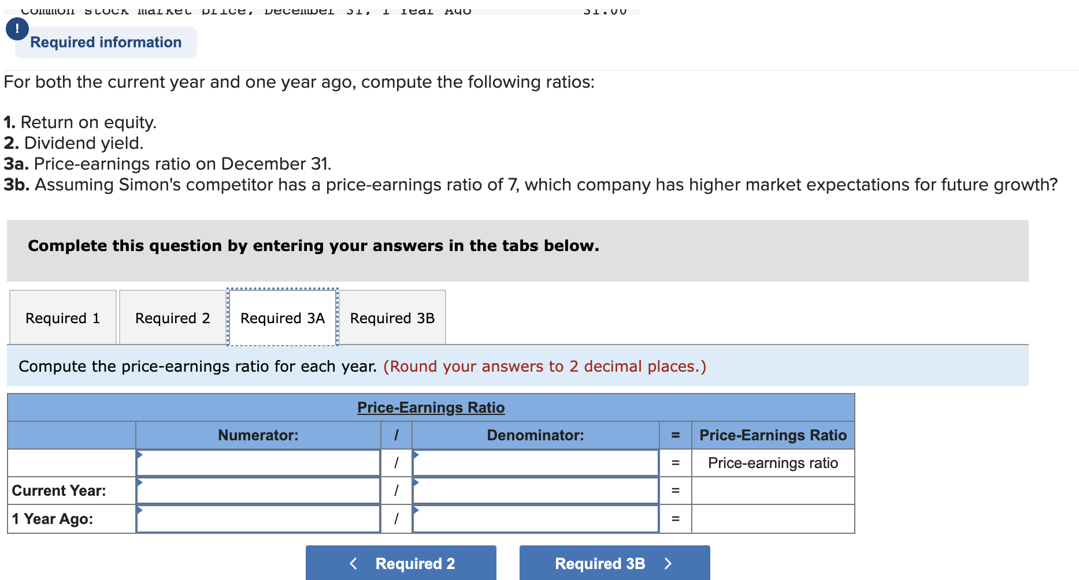Screen dimensions: 1079x580
Task: Select the Current Year denominator field
Action: (x=536, y=491)
